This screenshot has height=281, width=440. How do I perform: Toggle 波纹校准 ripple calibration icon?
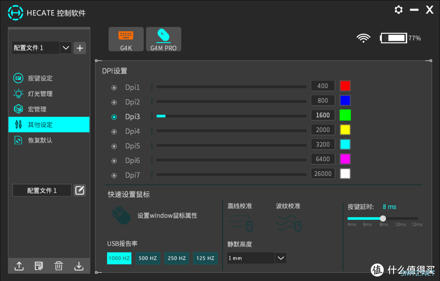[289, 223]
